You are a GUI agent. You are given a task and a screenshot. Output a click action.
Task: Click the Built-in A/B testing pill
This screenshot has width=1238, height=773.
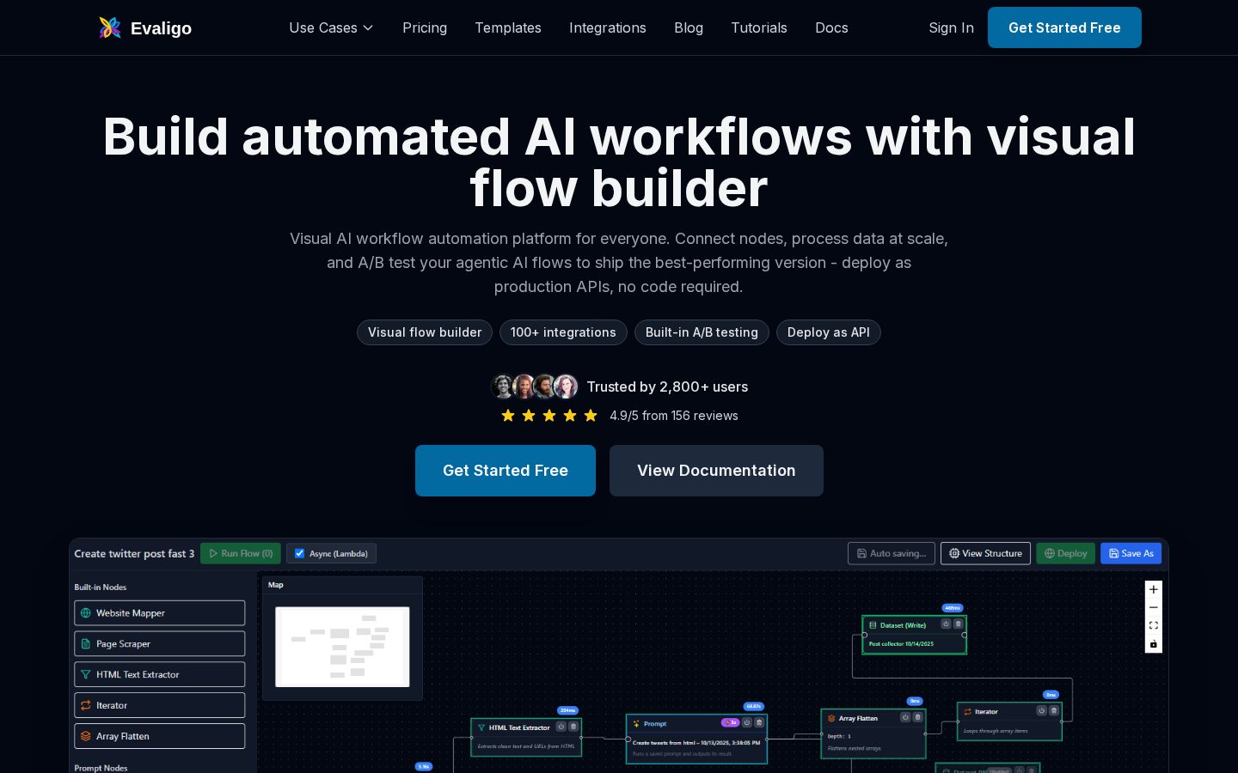pos(702,332)
